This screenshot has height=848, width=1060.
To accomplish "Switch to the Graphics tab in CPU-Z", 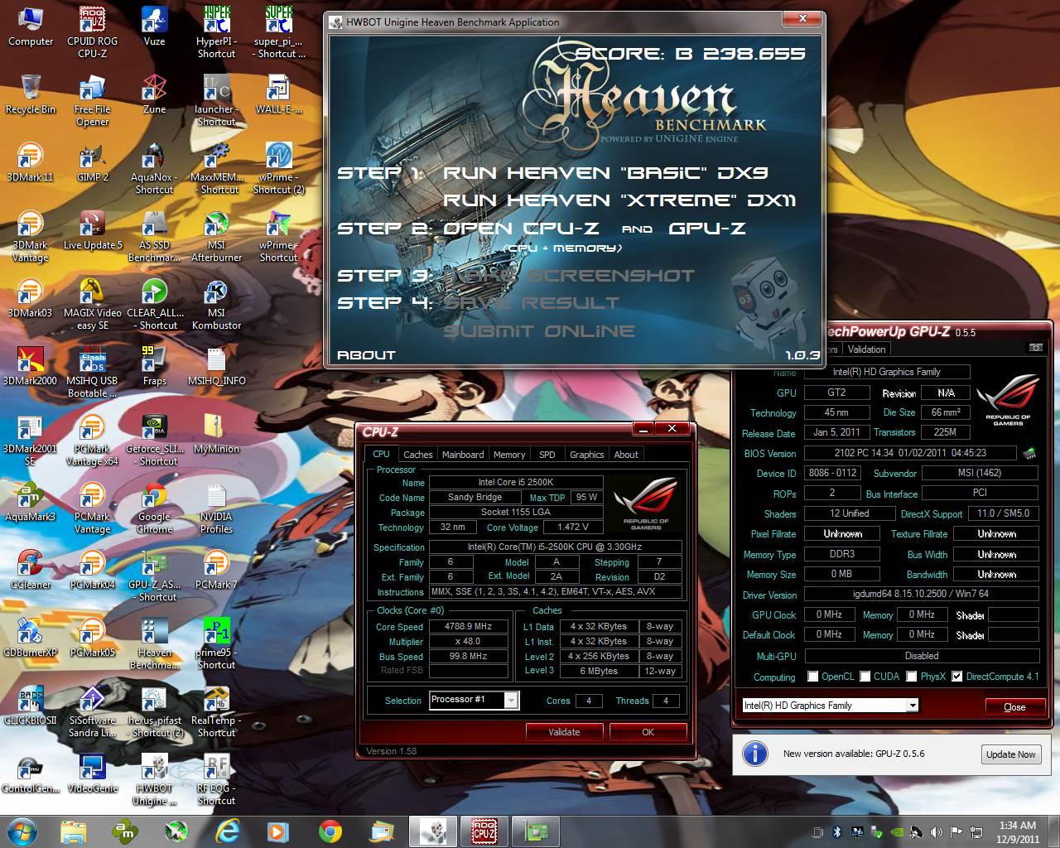I will coord(586,455).
